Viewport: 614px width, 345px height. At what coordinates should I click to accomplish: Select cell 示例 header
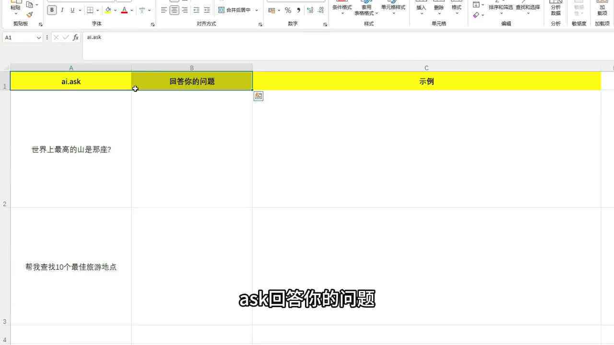click(426, 81)
